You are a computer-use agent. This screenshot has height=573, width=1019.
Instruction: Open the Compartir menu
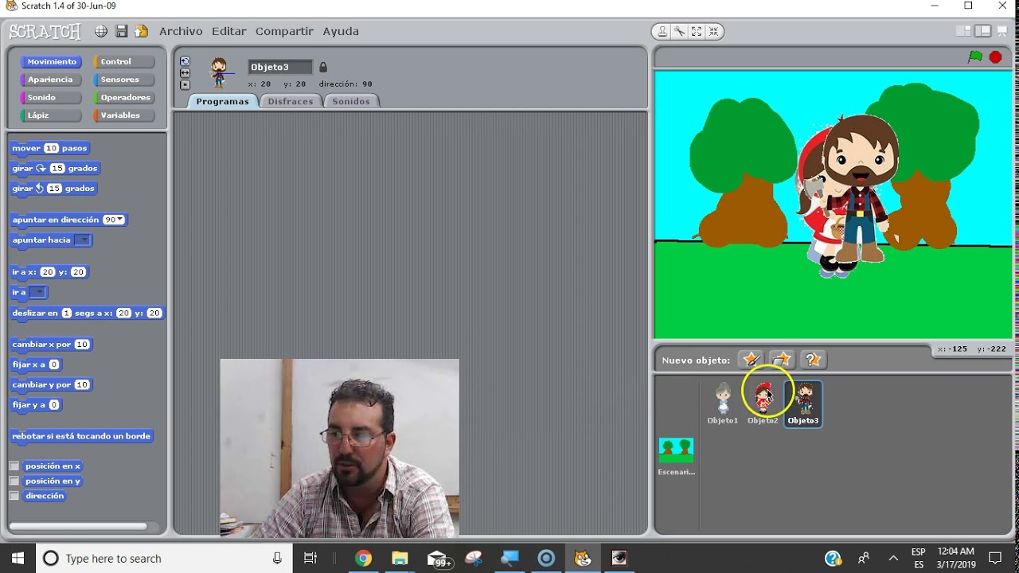[x=284, y=31]
